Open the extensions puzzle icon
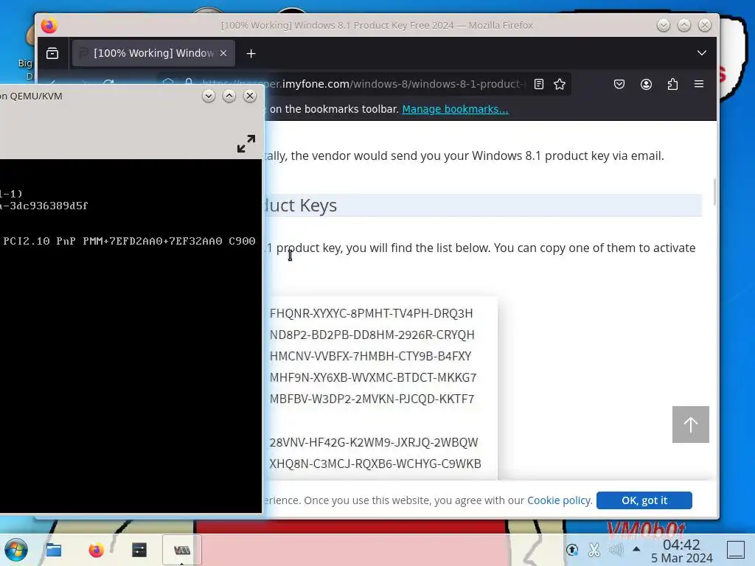Image resolution: width=755 pixels, height=566 pixels. click(x=672, y=84)
